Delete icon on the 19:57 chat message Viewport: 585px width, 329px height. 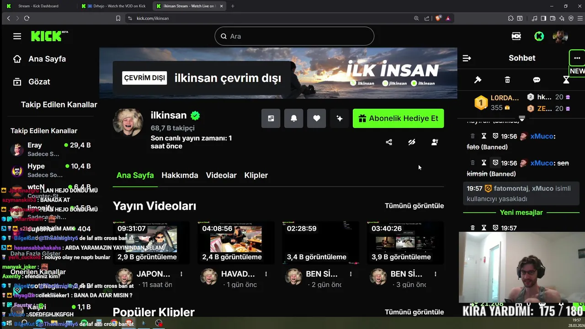[473, 228]
